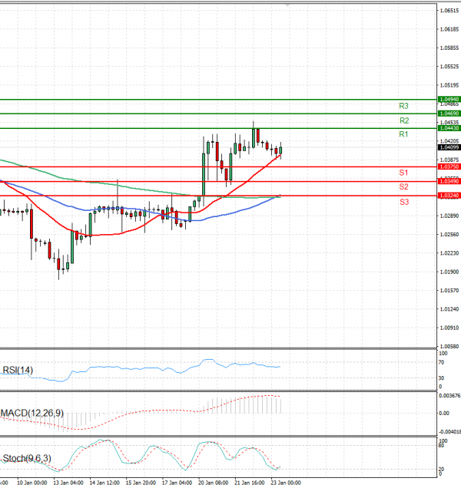This screenshot has width=461, height=488.
Task: Click the 1.06185 price scale value
Action: coord(449,29)
